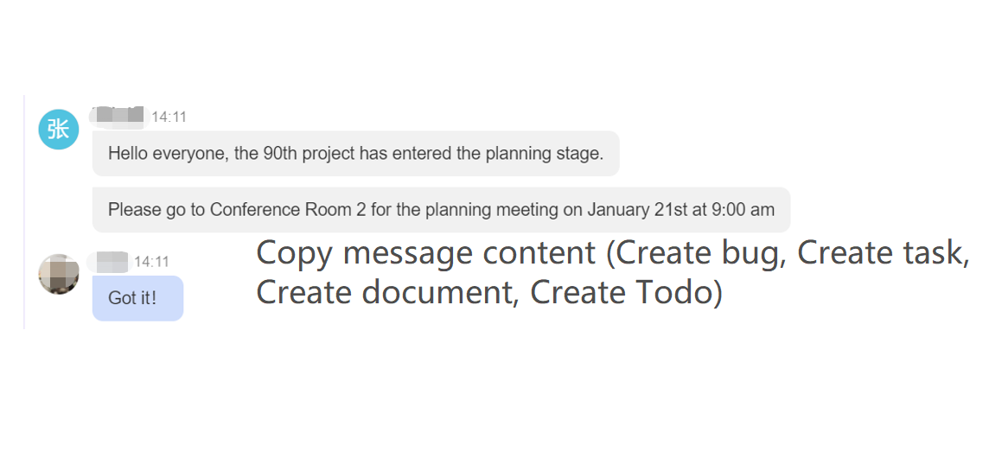Click the 'Copy message content' caption text
Image resolution: width=989 pixels, height=464 pixels.
click(x=425, y=253)
